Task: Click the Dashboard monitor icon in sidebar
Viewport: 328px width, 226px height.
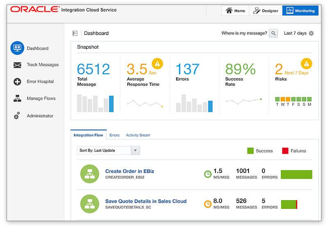Action: pyautogui.click(x=17, y=48)
